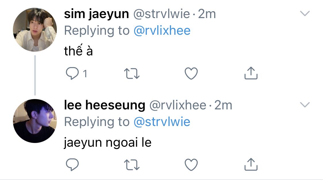View lee heeseung's profile picture
The image size is (323, 180).
[x=35, y=121]
